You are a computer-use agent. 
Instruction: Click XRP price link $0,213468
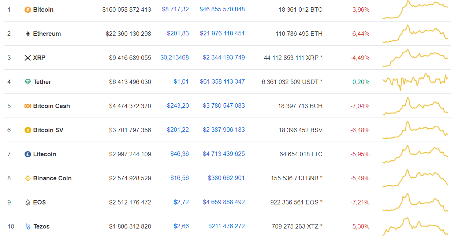pyautogui.click(x=175, y=58)
